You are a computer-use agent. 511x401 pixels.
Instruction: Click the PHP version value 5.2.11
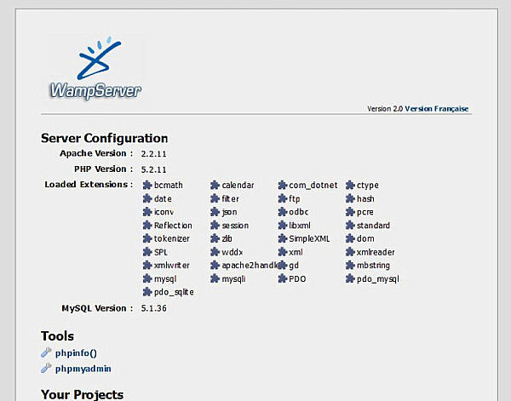(x=153, y=169)
